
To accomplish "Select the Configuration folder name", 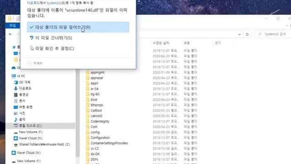I will click(100, 138).
